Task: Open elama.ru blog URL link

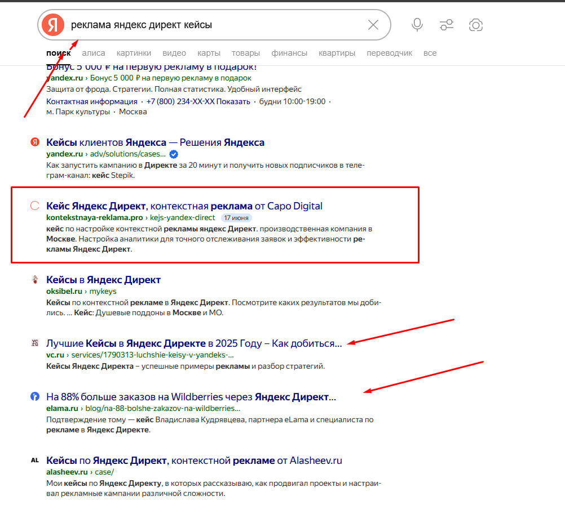Action: (143, 409)
